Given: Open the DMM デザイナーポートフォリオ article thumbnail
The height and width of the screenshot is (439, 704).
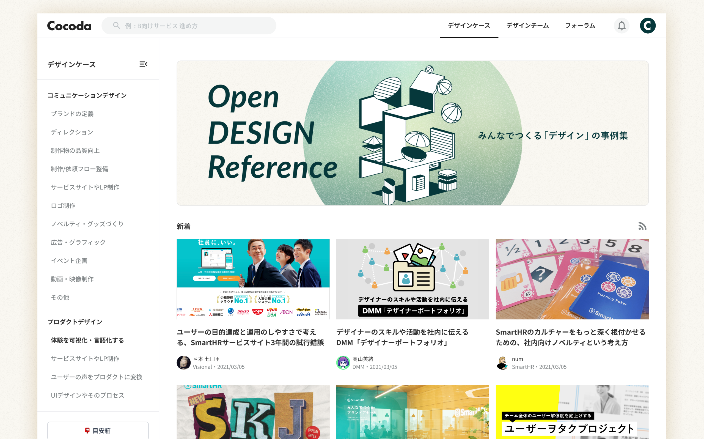Looking at the screenshot, I should 412,279.
